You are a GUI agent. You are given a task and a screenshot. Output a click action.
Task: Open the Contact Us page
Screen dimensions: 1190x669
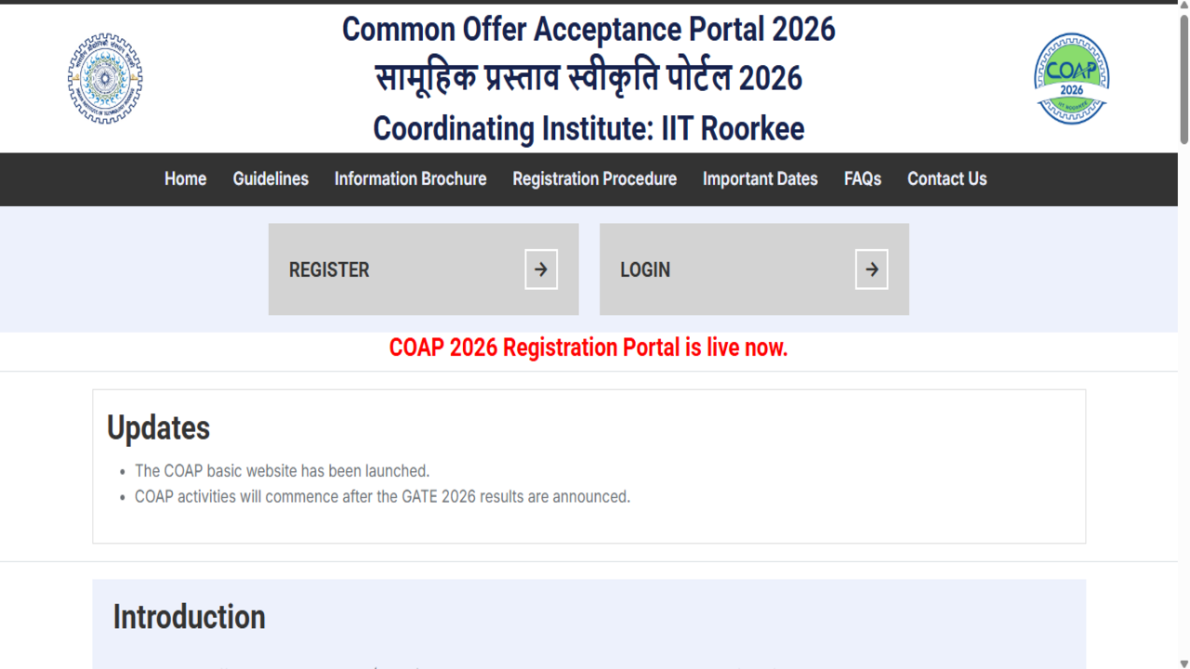946,179
